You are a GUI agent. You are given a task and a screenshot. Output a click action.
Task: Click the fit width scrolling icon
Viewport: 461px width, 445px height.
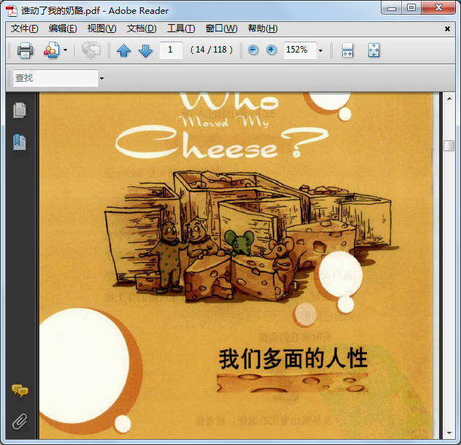[x=347, y=50]
